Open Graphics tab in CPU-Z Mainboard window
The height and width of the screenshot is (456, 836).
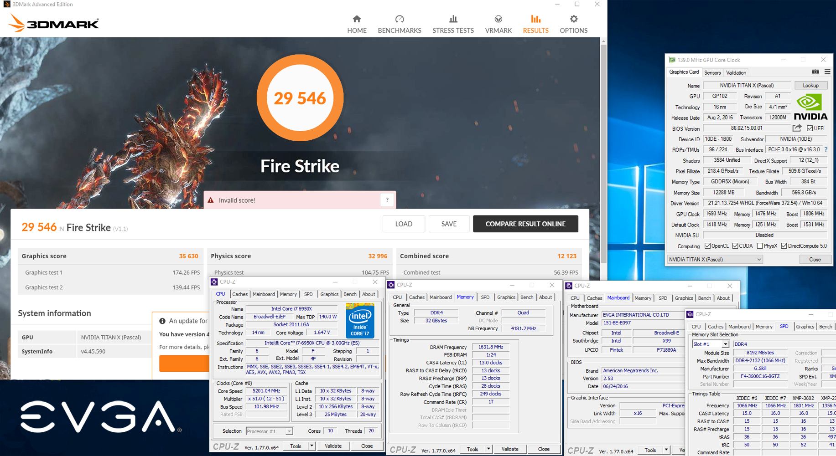684,298
